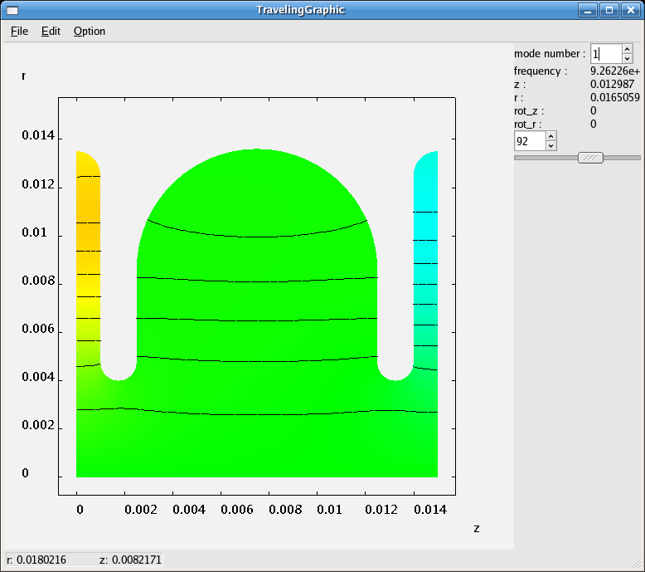Increment the 92 value using up arrow
The image size is (645, 572).
(x=551, y=136)
